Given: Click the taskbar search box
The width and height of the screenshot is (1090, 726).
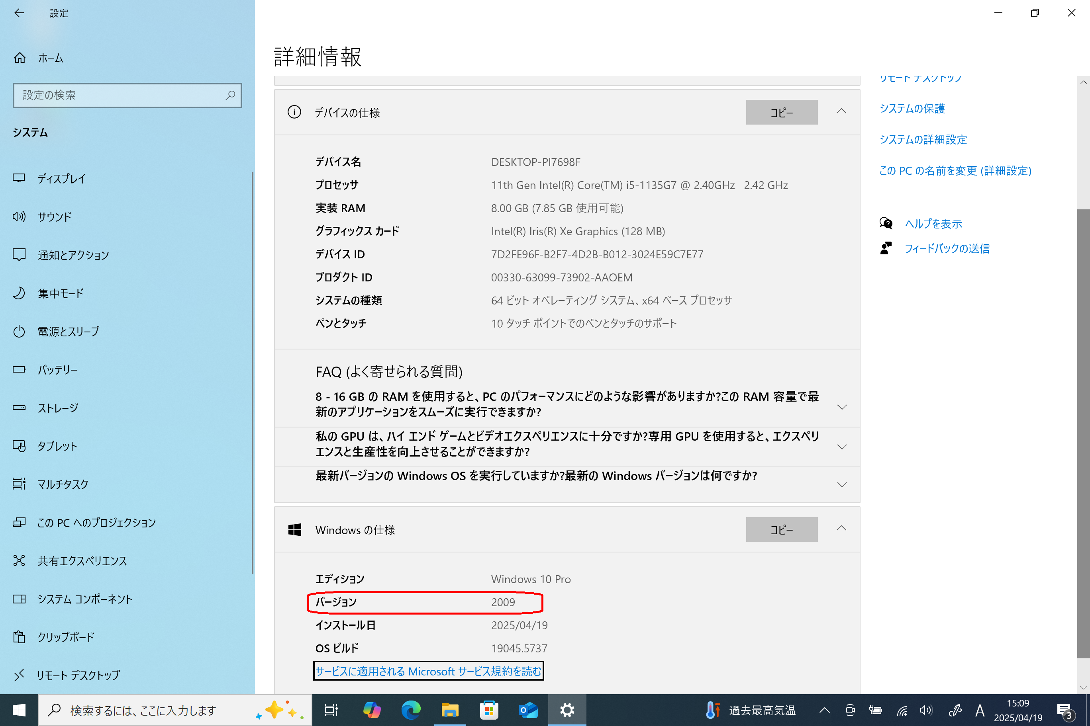Looking at the screenshot, I should coord(175,710).
